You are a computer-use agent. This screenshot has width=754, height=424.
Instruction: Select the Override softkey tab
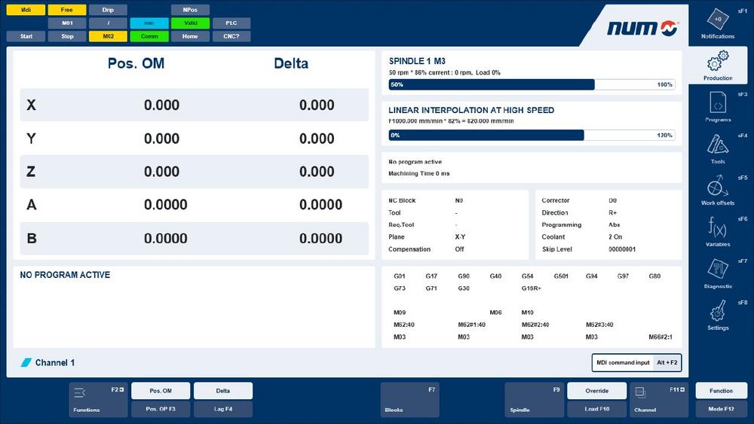(596, 391)
